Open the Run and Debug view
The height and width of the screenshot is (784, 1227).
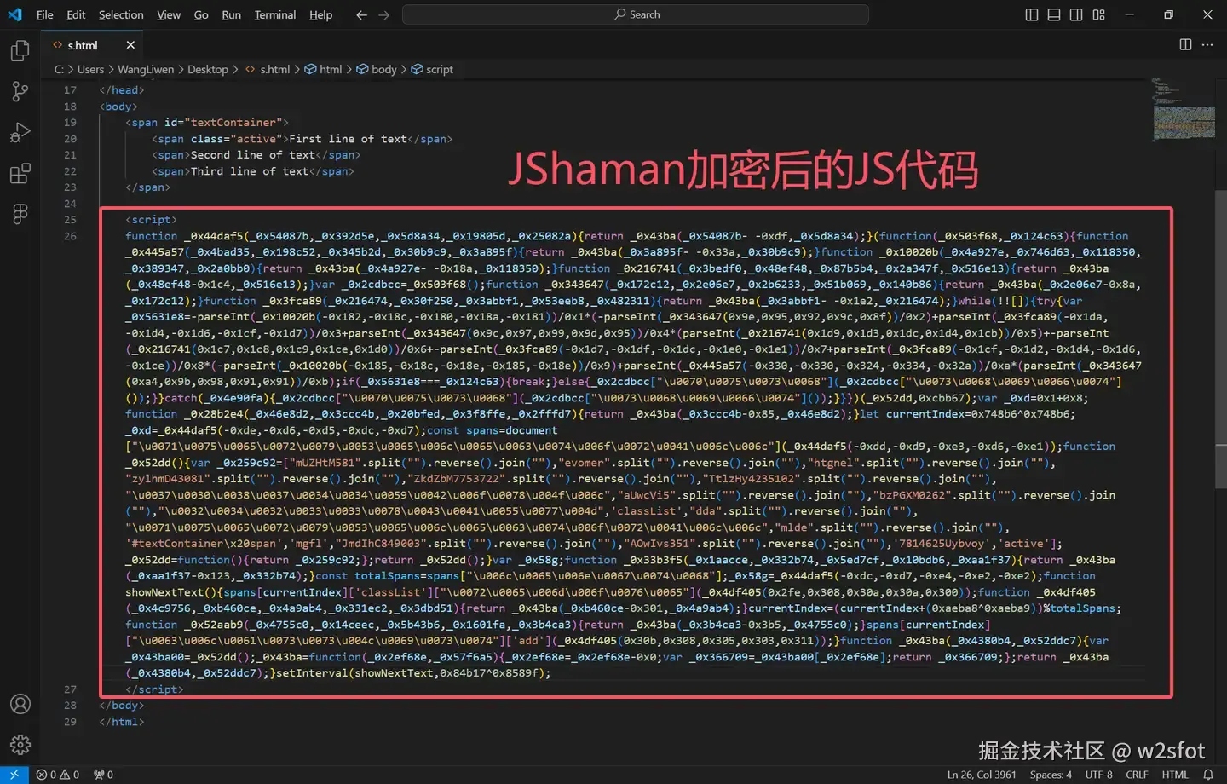point(20,132)
